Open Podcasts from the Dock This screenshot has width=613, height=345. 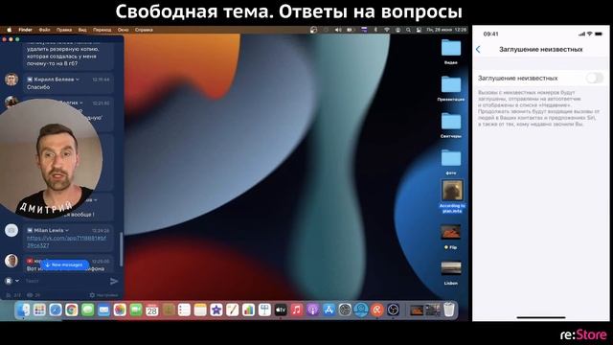coord(313,310)
